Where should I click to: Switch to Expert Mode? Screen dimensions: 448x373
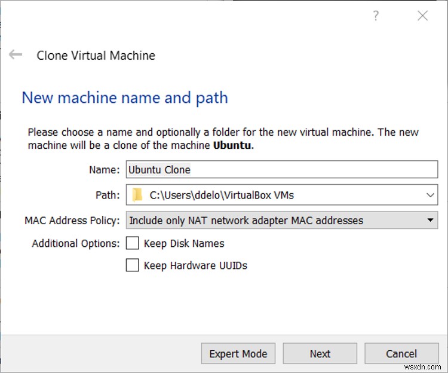pyautogui.click(x=238, y=354)
